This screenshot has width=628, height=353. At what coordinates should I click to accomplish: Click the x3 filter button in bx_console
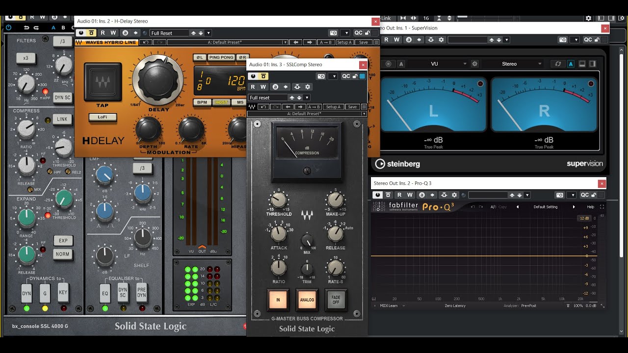26,58
